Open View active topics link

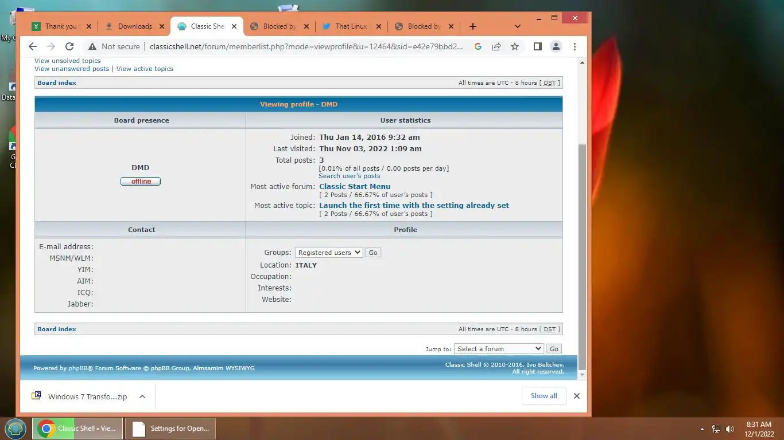coord(145,69)
